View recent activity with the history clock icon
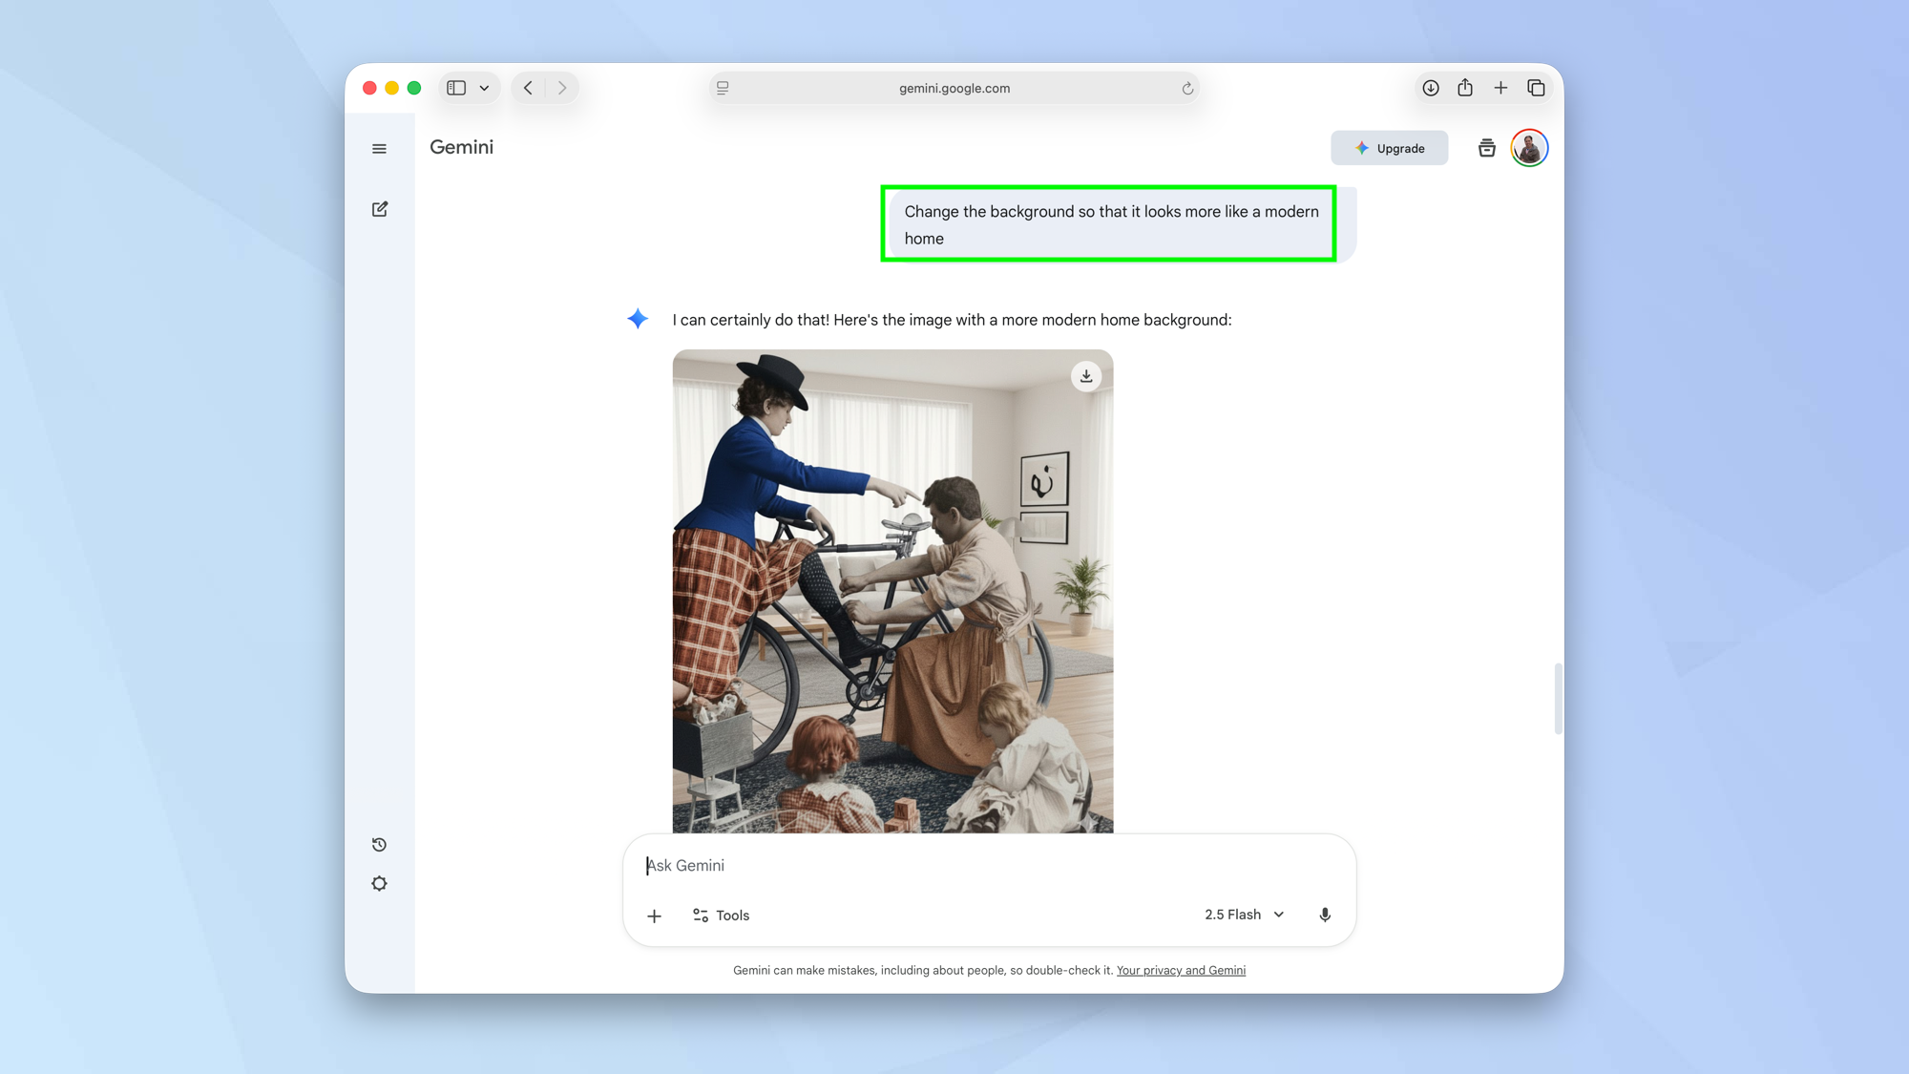This screenshot has width=1909, height=1074. point(379,844)
